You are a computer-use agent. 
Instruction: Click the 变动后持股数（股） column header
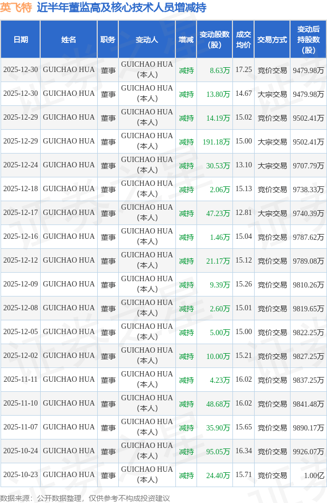pos(309,40)
